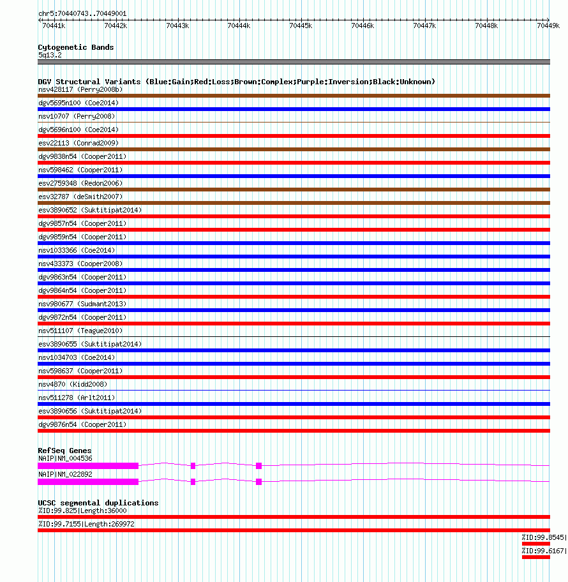Open variant esv2759348 (Redon2006)
This screenshot has width=568, height=582.
point(80,183)
